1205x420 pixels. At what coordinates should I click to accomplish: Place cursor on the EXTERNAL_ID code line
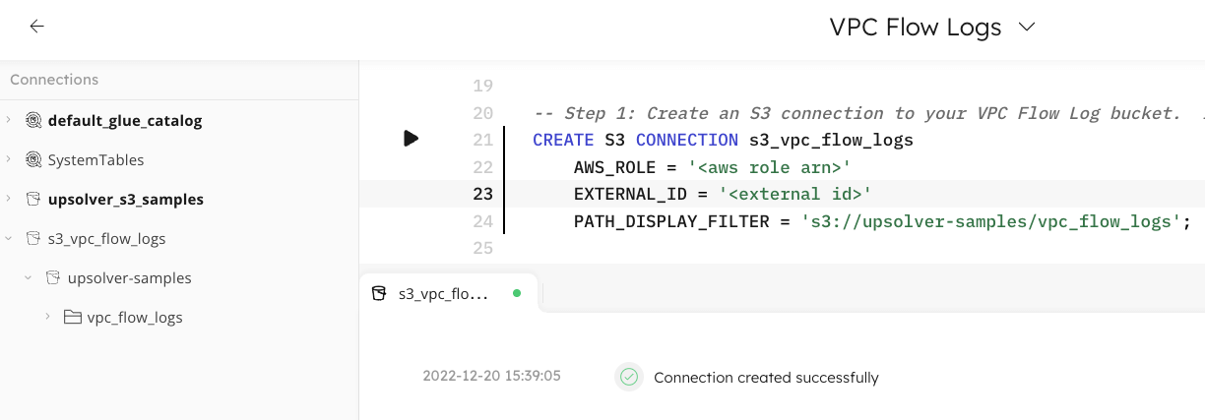coord(723,194)
